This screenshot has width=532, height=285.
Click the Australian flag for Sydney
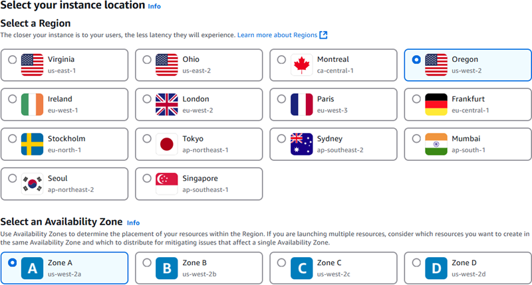pos(301,144)
